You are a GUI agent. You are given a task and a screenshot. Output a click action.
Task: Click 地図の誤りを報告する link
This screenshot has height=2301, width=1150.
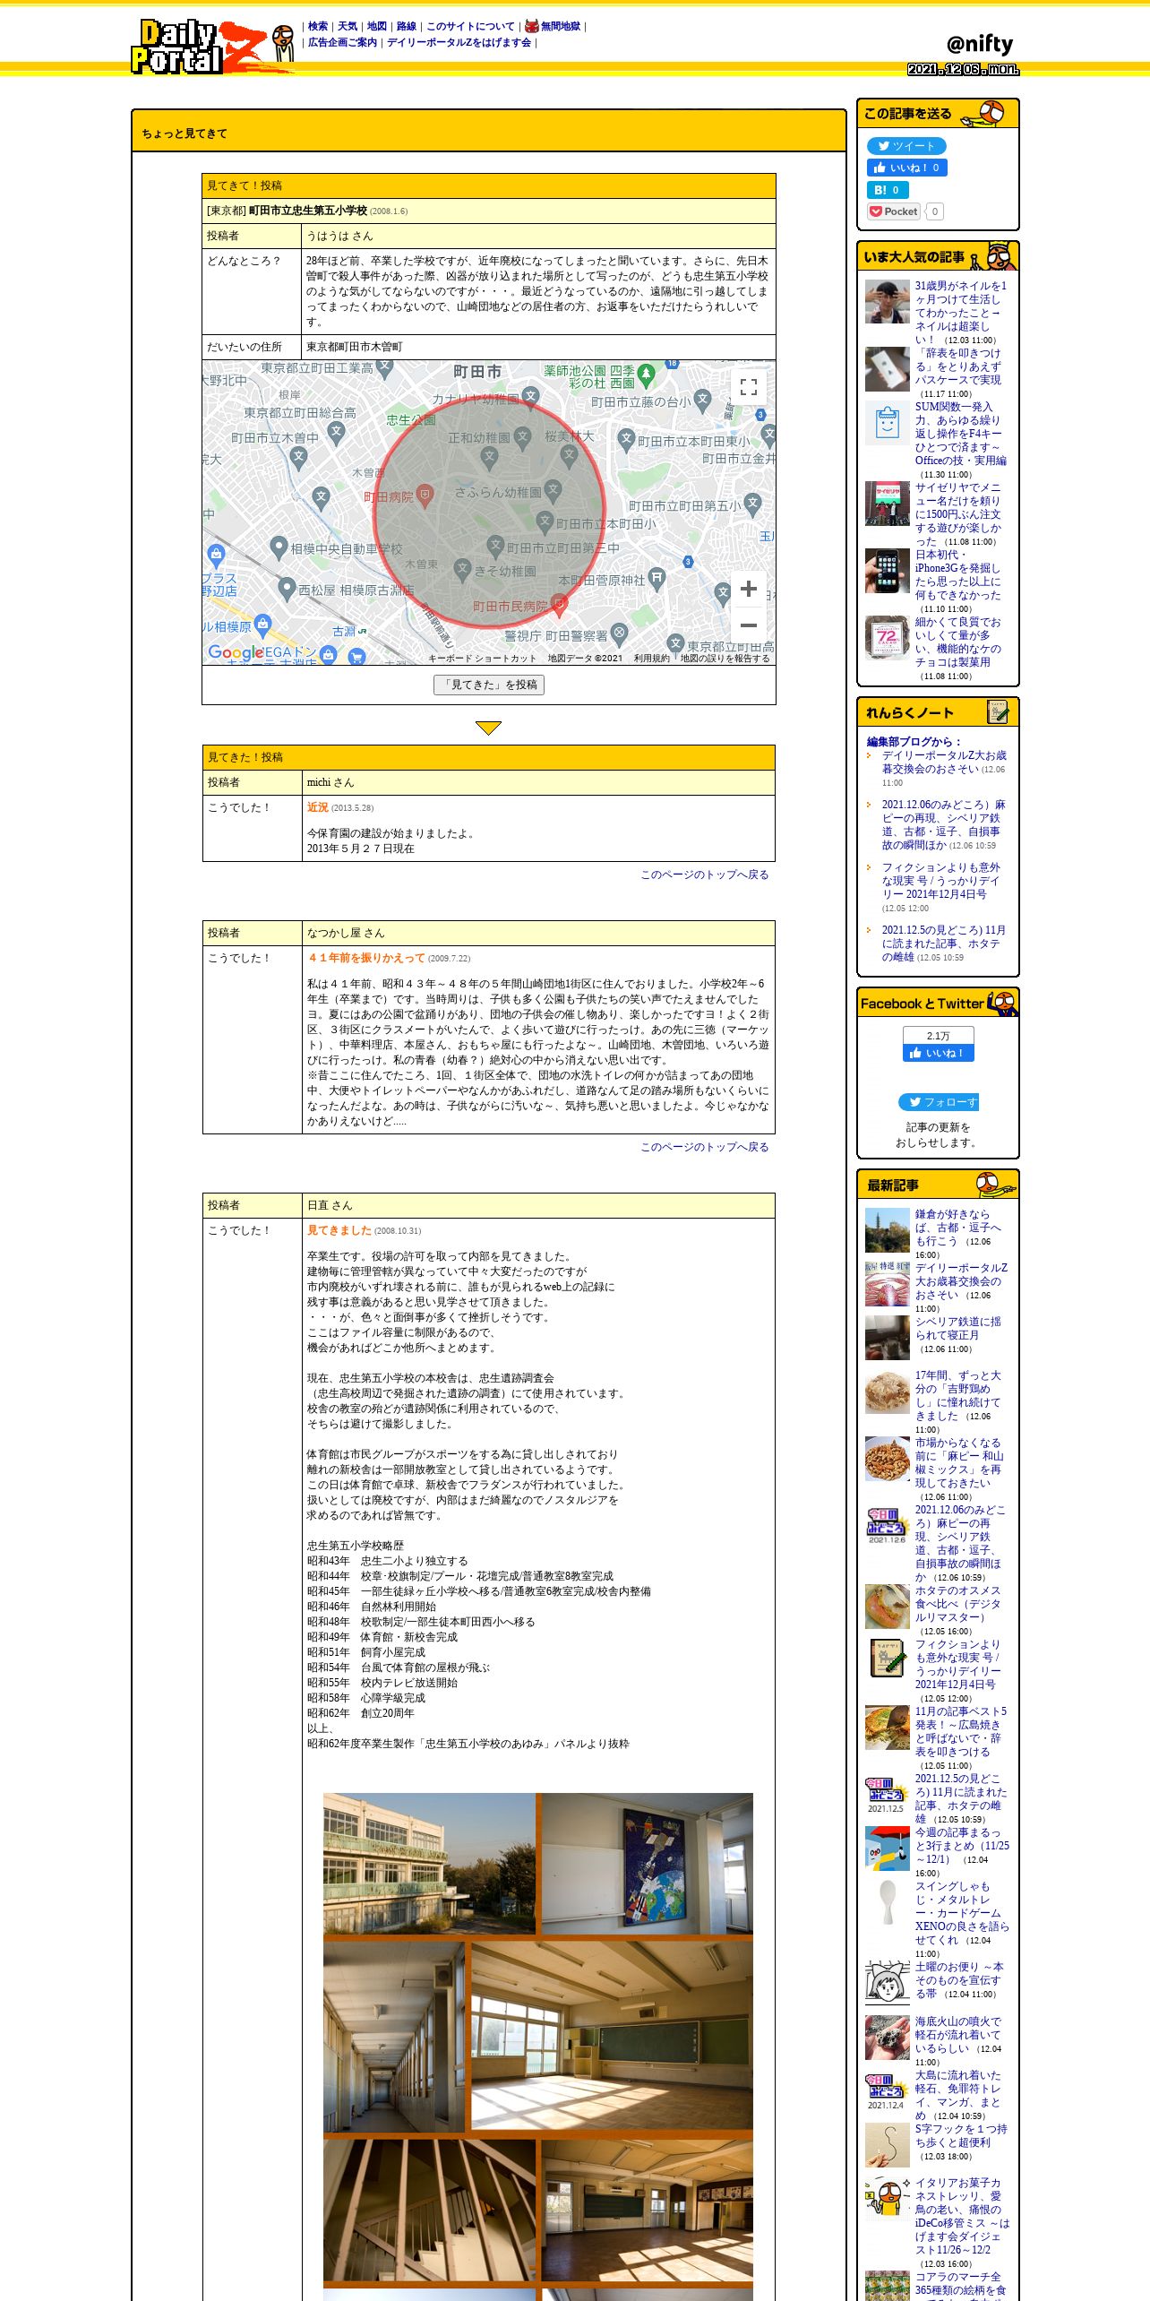tap(725, 658)
